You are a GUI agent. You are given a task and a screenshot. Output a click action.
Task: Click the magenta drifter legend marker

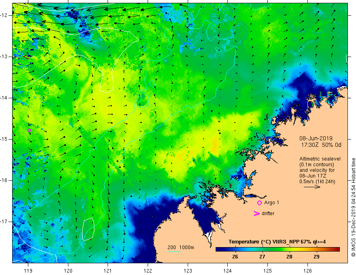pos(256,214)
